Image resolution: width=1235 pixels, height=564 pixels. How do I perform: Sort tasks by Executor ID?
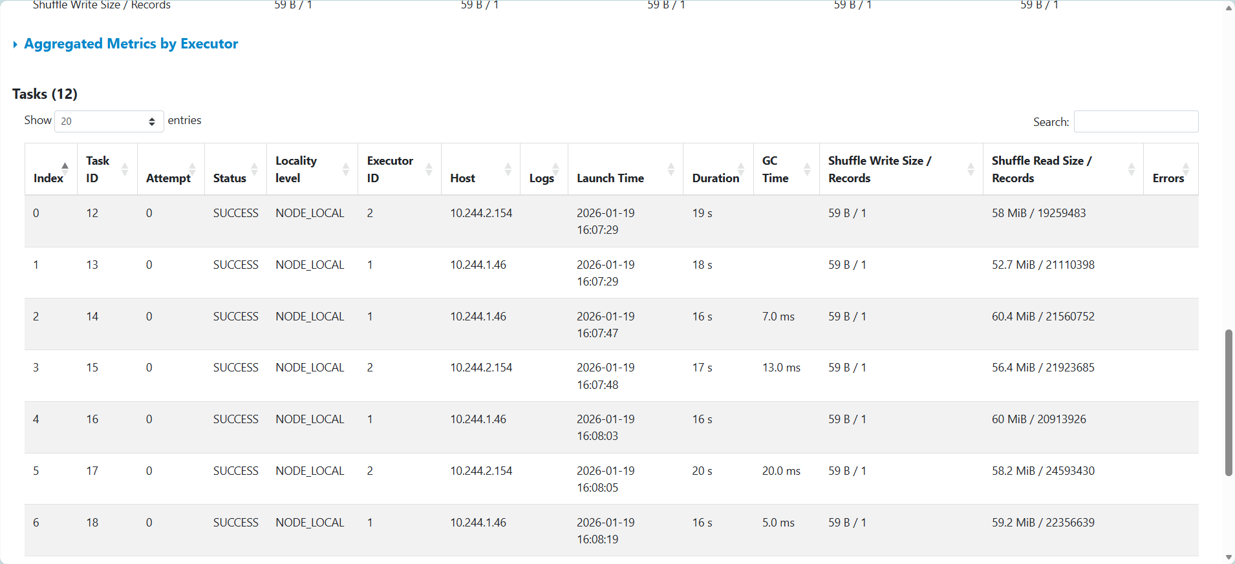(x=429, y=169)
